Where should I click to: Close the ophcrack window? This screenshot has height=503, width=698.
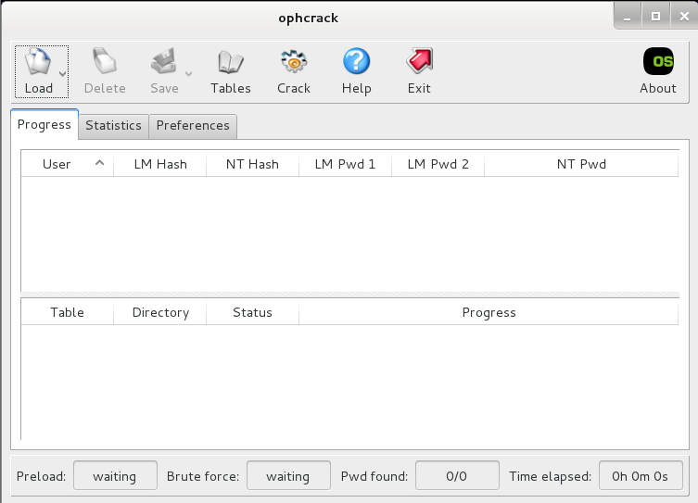[685, 17]
